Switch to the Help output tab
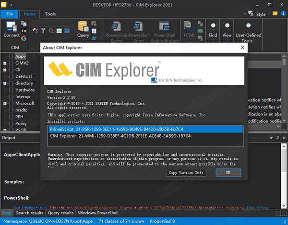The height and width of the screenshot is (225, 288). point(7,213)
